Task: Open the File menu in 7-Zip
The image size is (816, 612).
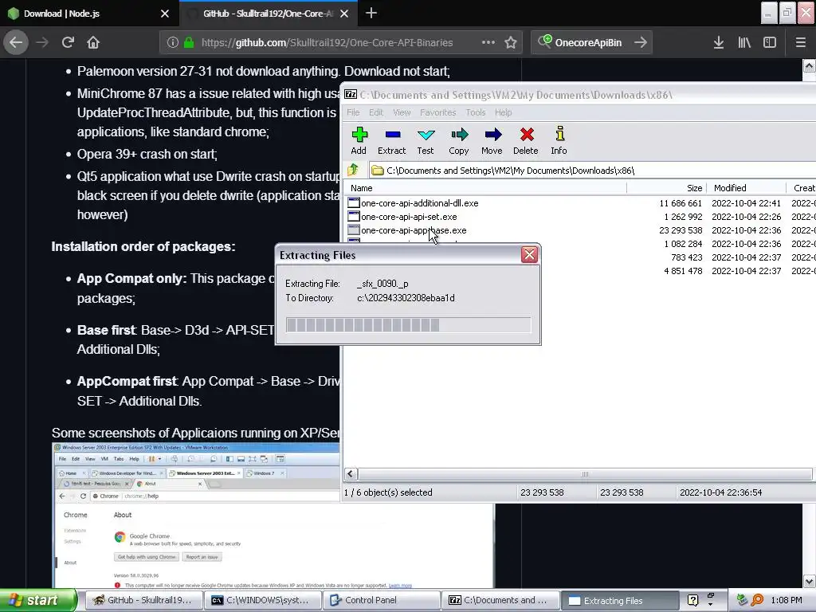Action: tap(353, 112)
